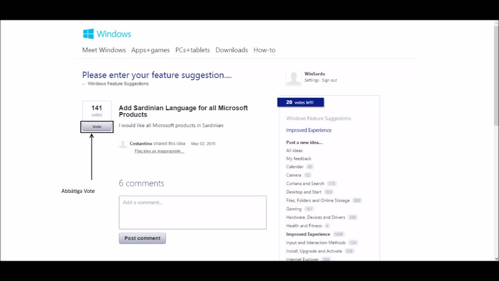Screen dimensions: 499x281
Task: Click the Post comment button
Action: (x=142, y=238)
